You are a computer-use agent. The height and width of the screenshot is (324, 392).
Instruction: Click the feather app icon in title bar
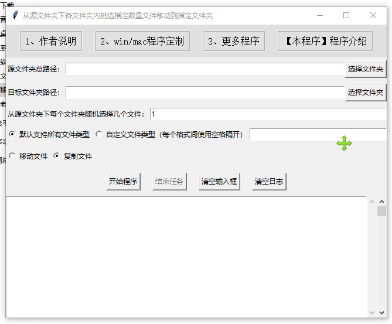[x=15, y=15]
